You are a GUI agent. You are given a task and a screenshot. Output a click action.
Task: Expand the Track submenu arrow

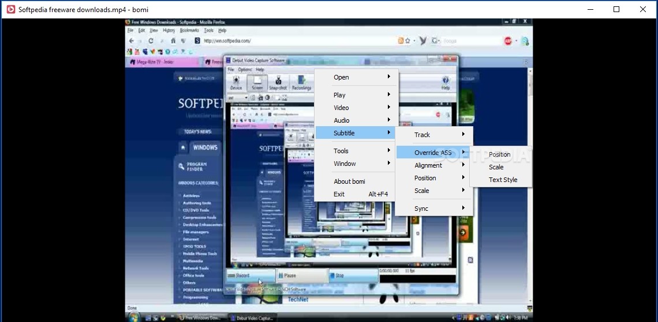463,134
